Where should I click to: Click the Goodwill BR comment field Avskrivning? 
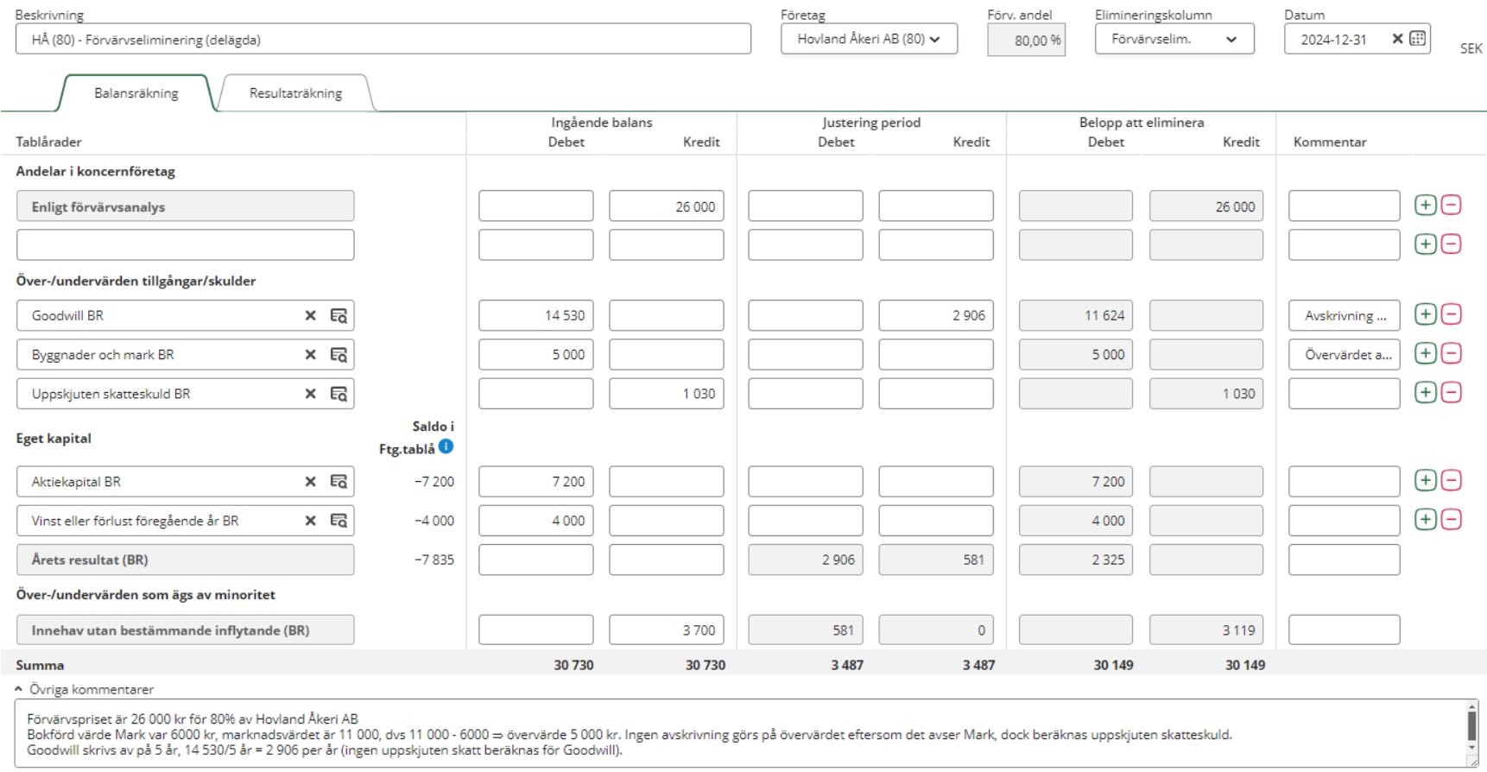(1344, 316)
